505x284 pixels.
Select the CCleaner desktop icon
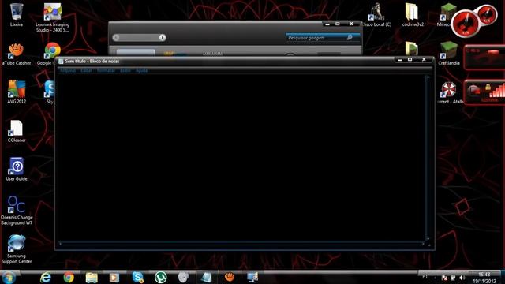click(17, 131)
